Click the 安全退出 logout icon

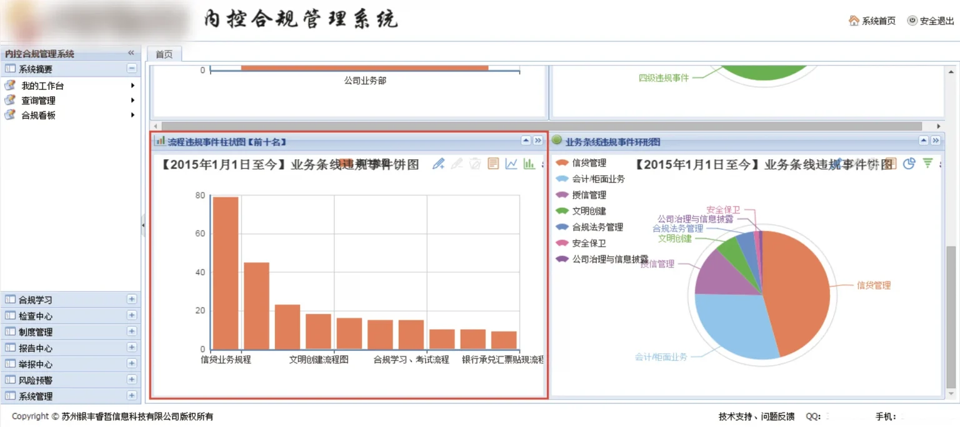(912, 21)
